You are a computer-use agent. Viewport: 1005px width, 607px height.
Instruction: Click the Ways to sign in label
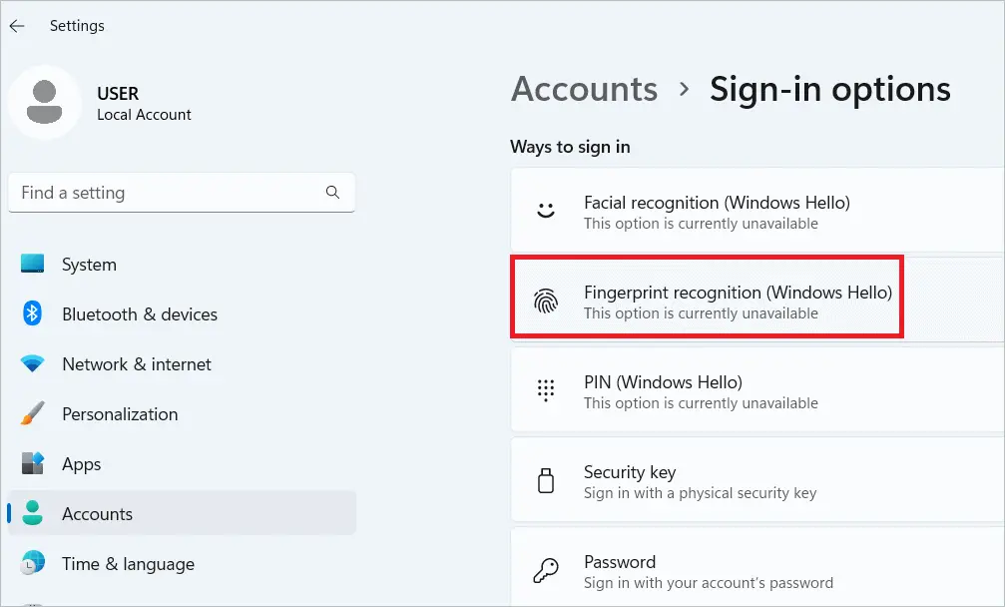tap(571, 147)
